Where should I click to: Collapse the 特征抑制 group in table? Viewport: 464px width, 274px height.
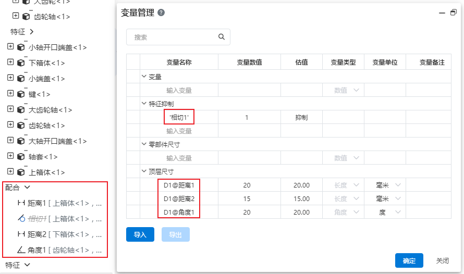(x=144, y=104)
